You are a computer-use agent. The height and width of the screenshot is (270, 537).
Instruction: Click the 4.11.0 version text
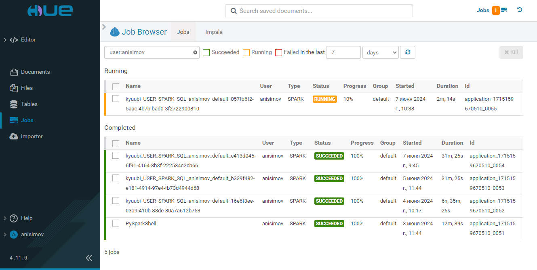(x=18, y=258)
